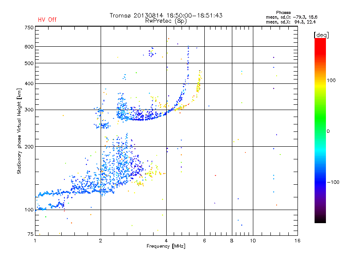350x262 pixels.
Task: Select the Tromsø date-time title text
Action: click(x=166, y=15)
